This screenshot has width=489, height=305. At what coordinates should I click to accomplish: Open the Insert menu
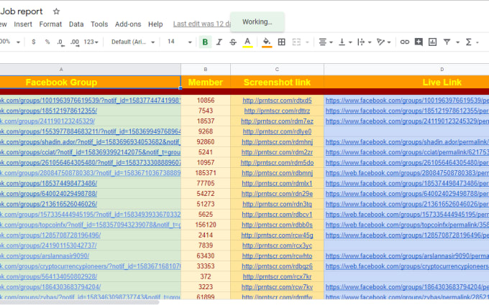(23, 24)
